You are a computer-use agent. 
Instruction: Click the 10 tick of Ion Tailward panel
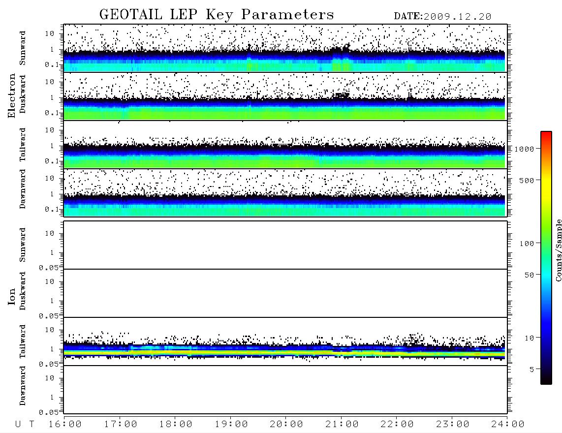pyautogui.click(x=50, y=330)
